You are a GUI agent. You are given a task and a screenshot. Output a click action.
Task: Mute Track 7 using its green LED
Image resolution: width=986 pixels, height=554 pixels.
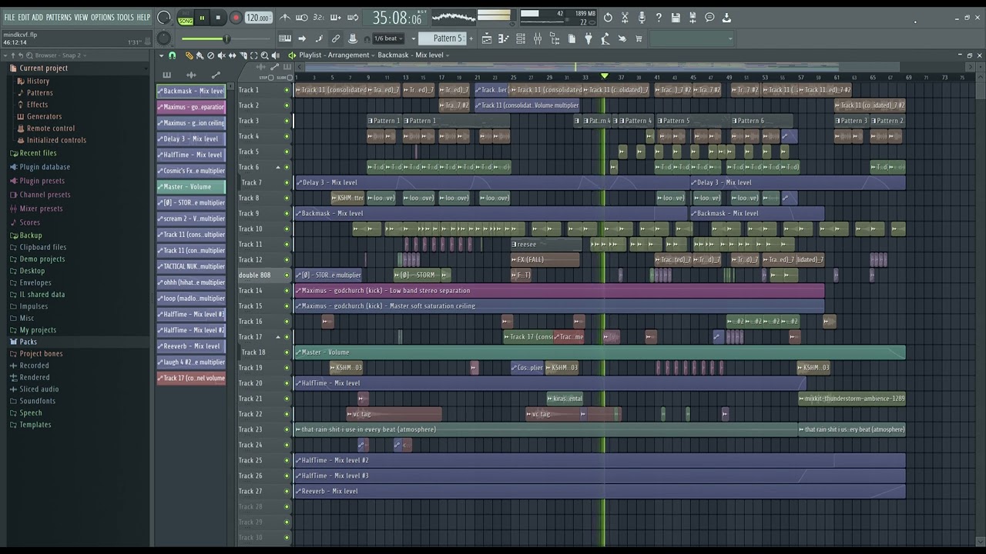tap(287, 182)
